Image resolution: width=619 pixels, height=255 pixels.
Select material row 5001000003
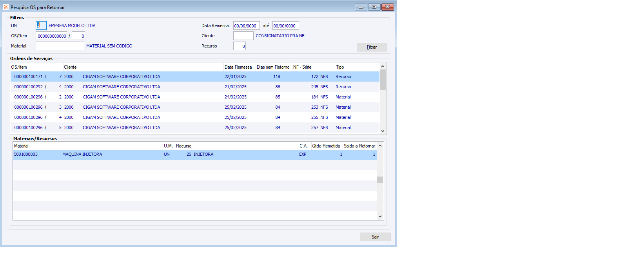[x=195, y=155]
